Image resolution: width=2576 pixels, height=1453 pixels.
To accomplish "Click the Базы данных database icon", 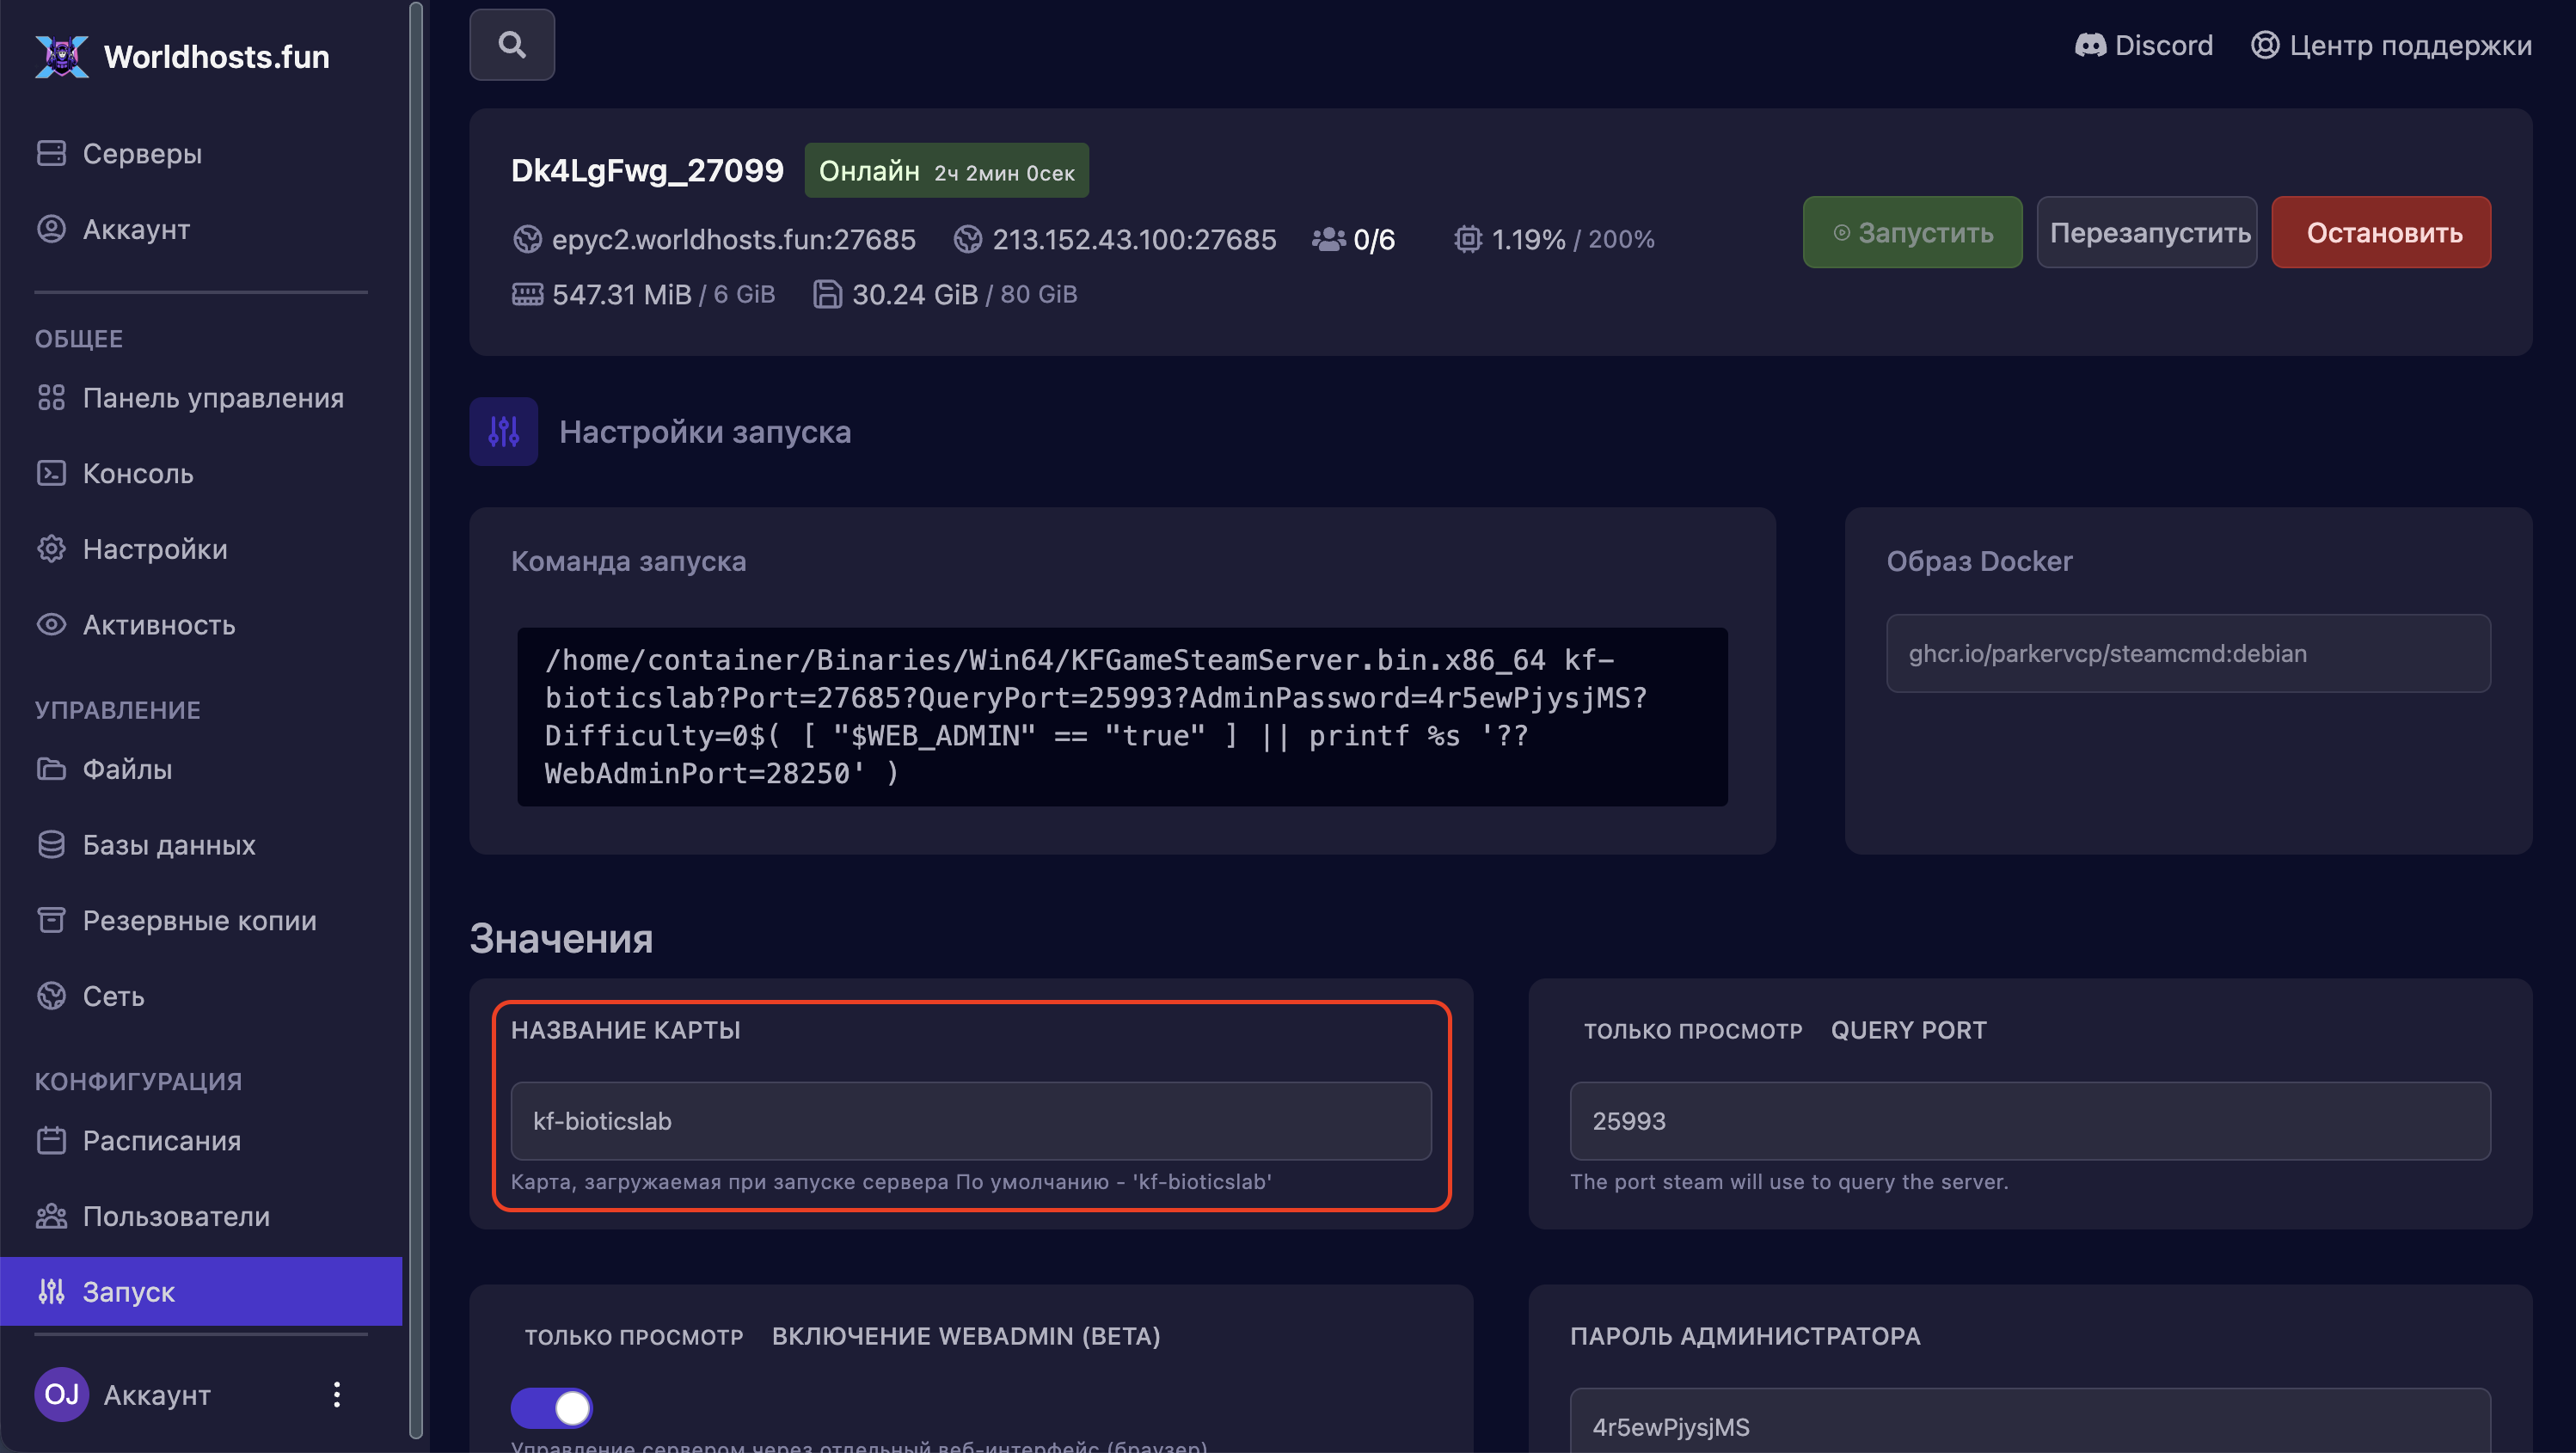I will pyautogui.click(x=51, y=845).
